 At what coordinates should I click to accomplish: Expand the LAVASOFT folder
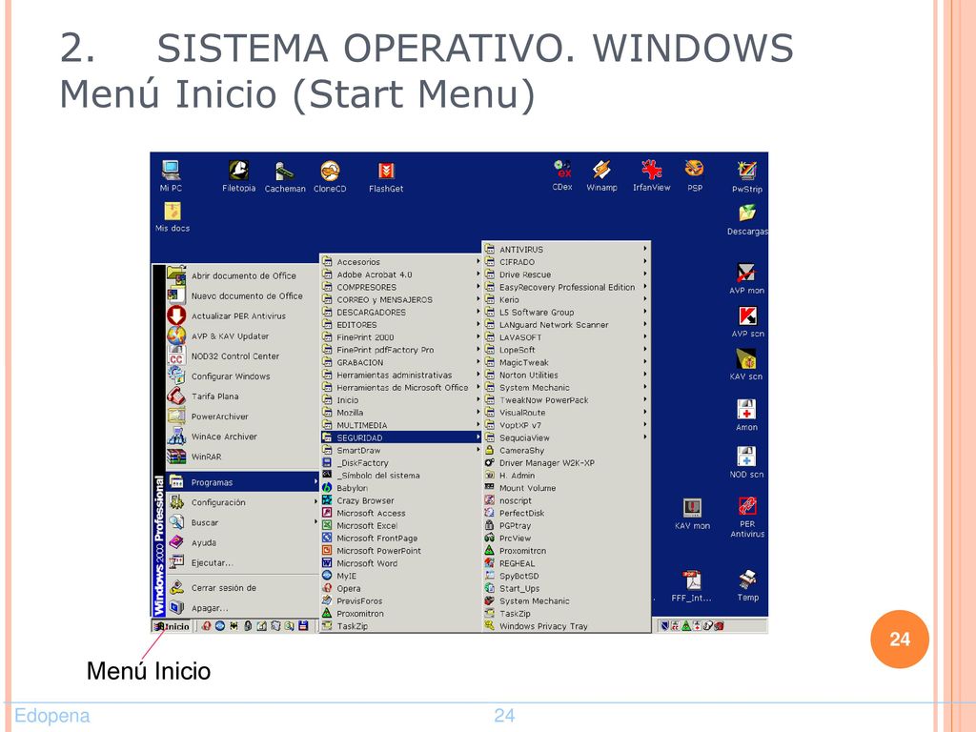(566, 337)
